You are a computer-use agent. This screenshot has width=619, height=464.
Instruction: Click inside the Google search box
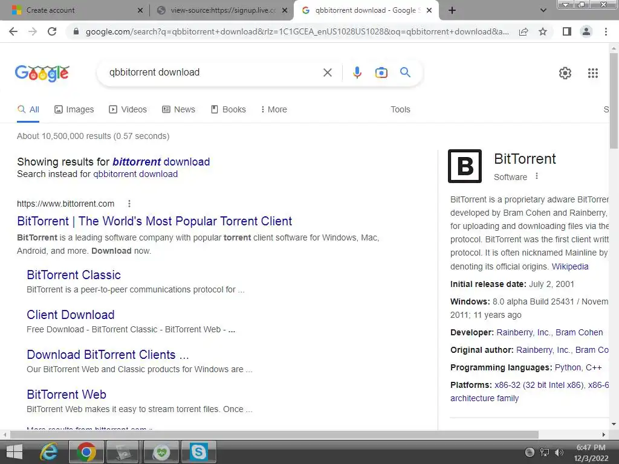pos(213,72)
